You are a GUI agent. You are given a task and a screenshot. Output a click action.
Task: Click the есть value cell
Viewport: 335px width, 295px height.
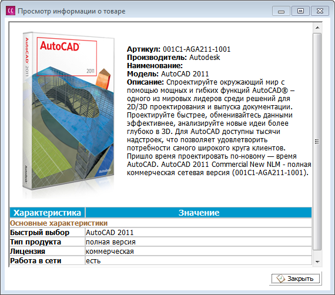[199, 260]
